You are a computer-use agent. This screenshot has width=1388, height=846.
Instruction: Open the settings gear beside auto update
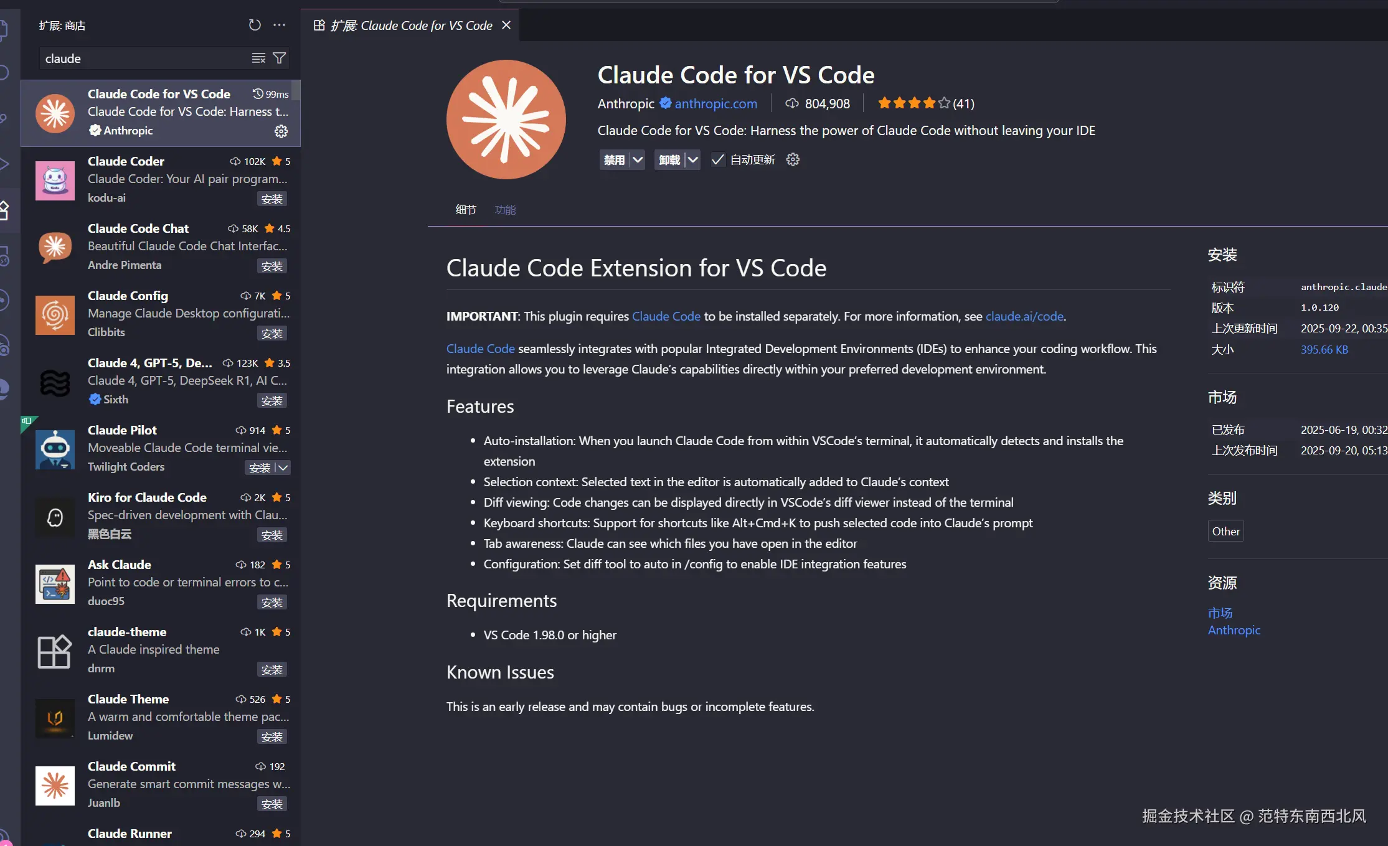(792, 159)
